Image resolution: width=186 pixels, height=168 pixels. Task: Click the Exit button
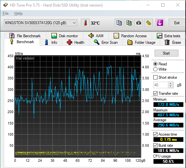click(177, 23)
